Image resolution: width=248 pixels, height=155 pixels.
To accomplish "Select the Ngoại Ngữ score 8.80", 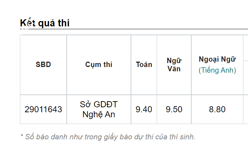I will 217,109.
